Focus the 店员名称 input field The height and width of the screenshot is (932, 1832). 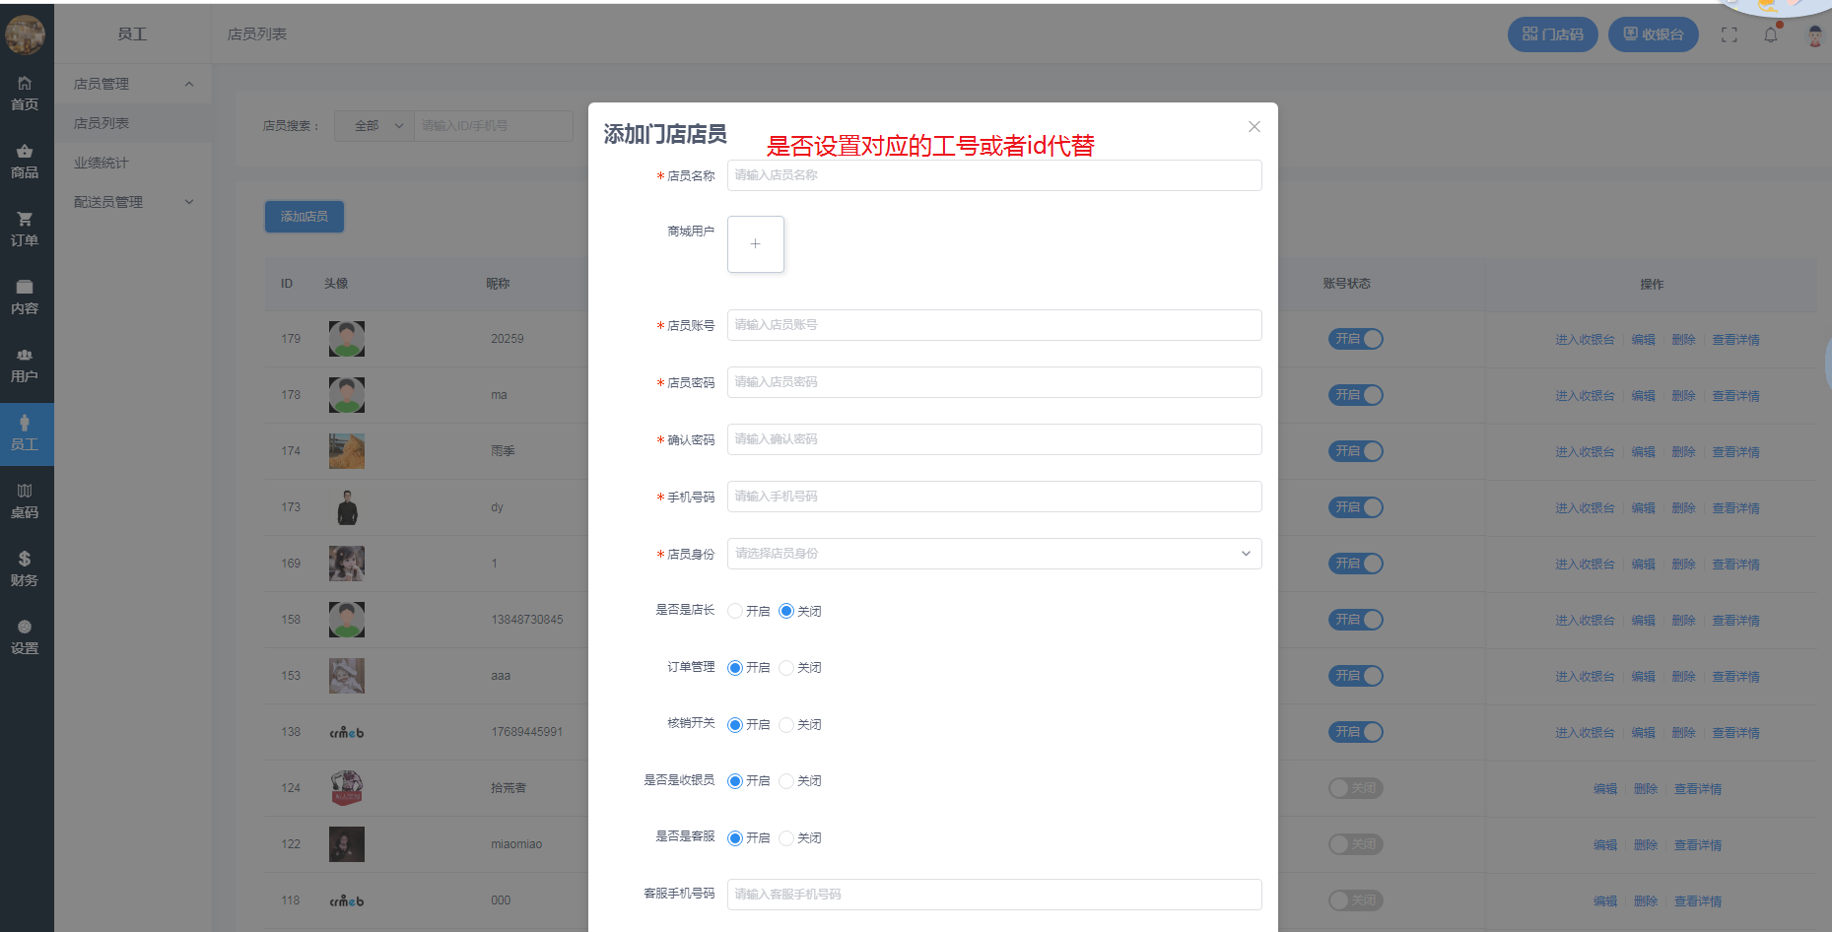pos(994,175)
